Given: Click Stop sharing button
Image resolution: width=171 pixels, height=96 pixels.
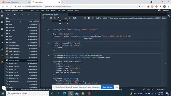Looking at the screenshot, I should (x=107, y=87).
